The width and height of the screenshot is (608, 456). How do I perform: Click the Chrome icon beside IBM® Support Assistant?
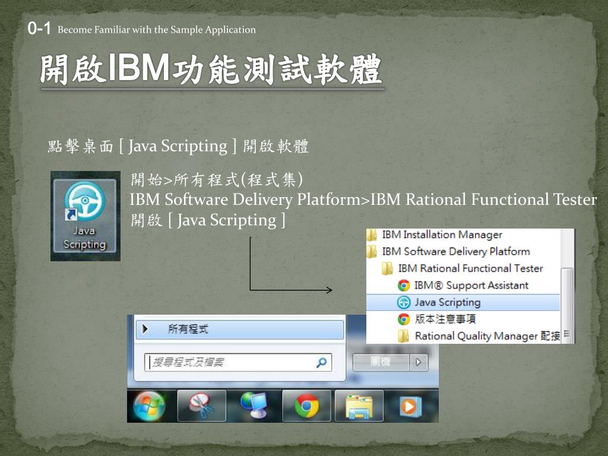[404, 286]
